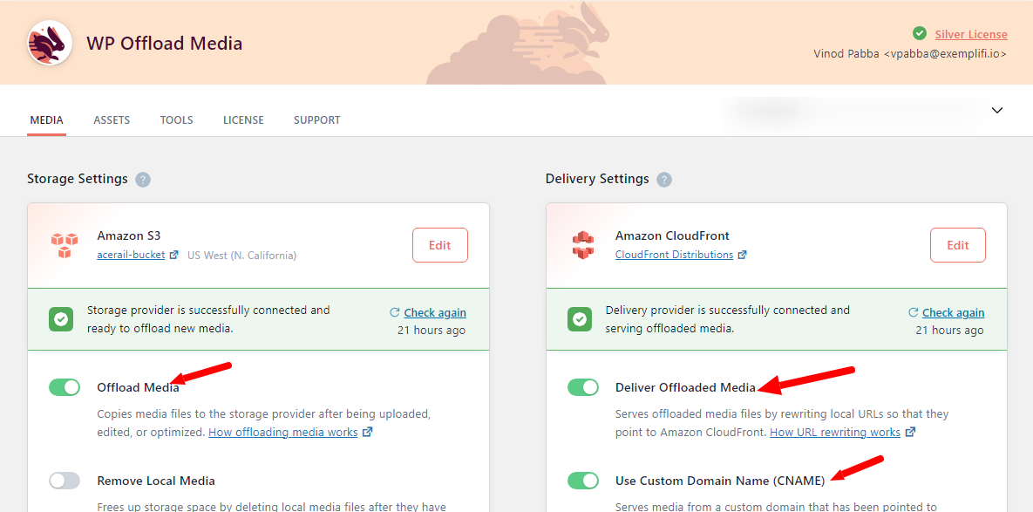Click the Vinod Pabba account email text
The width and height of the screenshot is (1033, 512).
click(x=910, y=54)
